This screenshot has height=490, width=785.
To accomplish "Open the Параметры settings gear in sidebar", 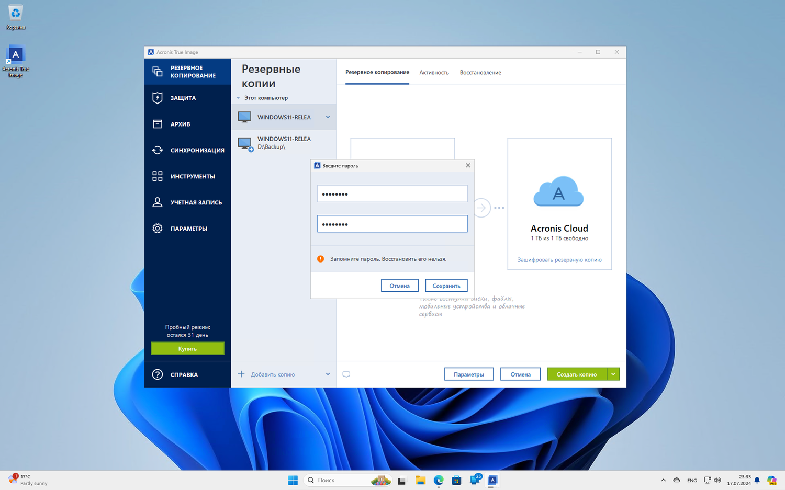I will pyautogui.click(x=187, y=229).
